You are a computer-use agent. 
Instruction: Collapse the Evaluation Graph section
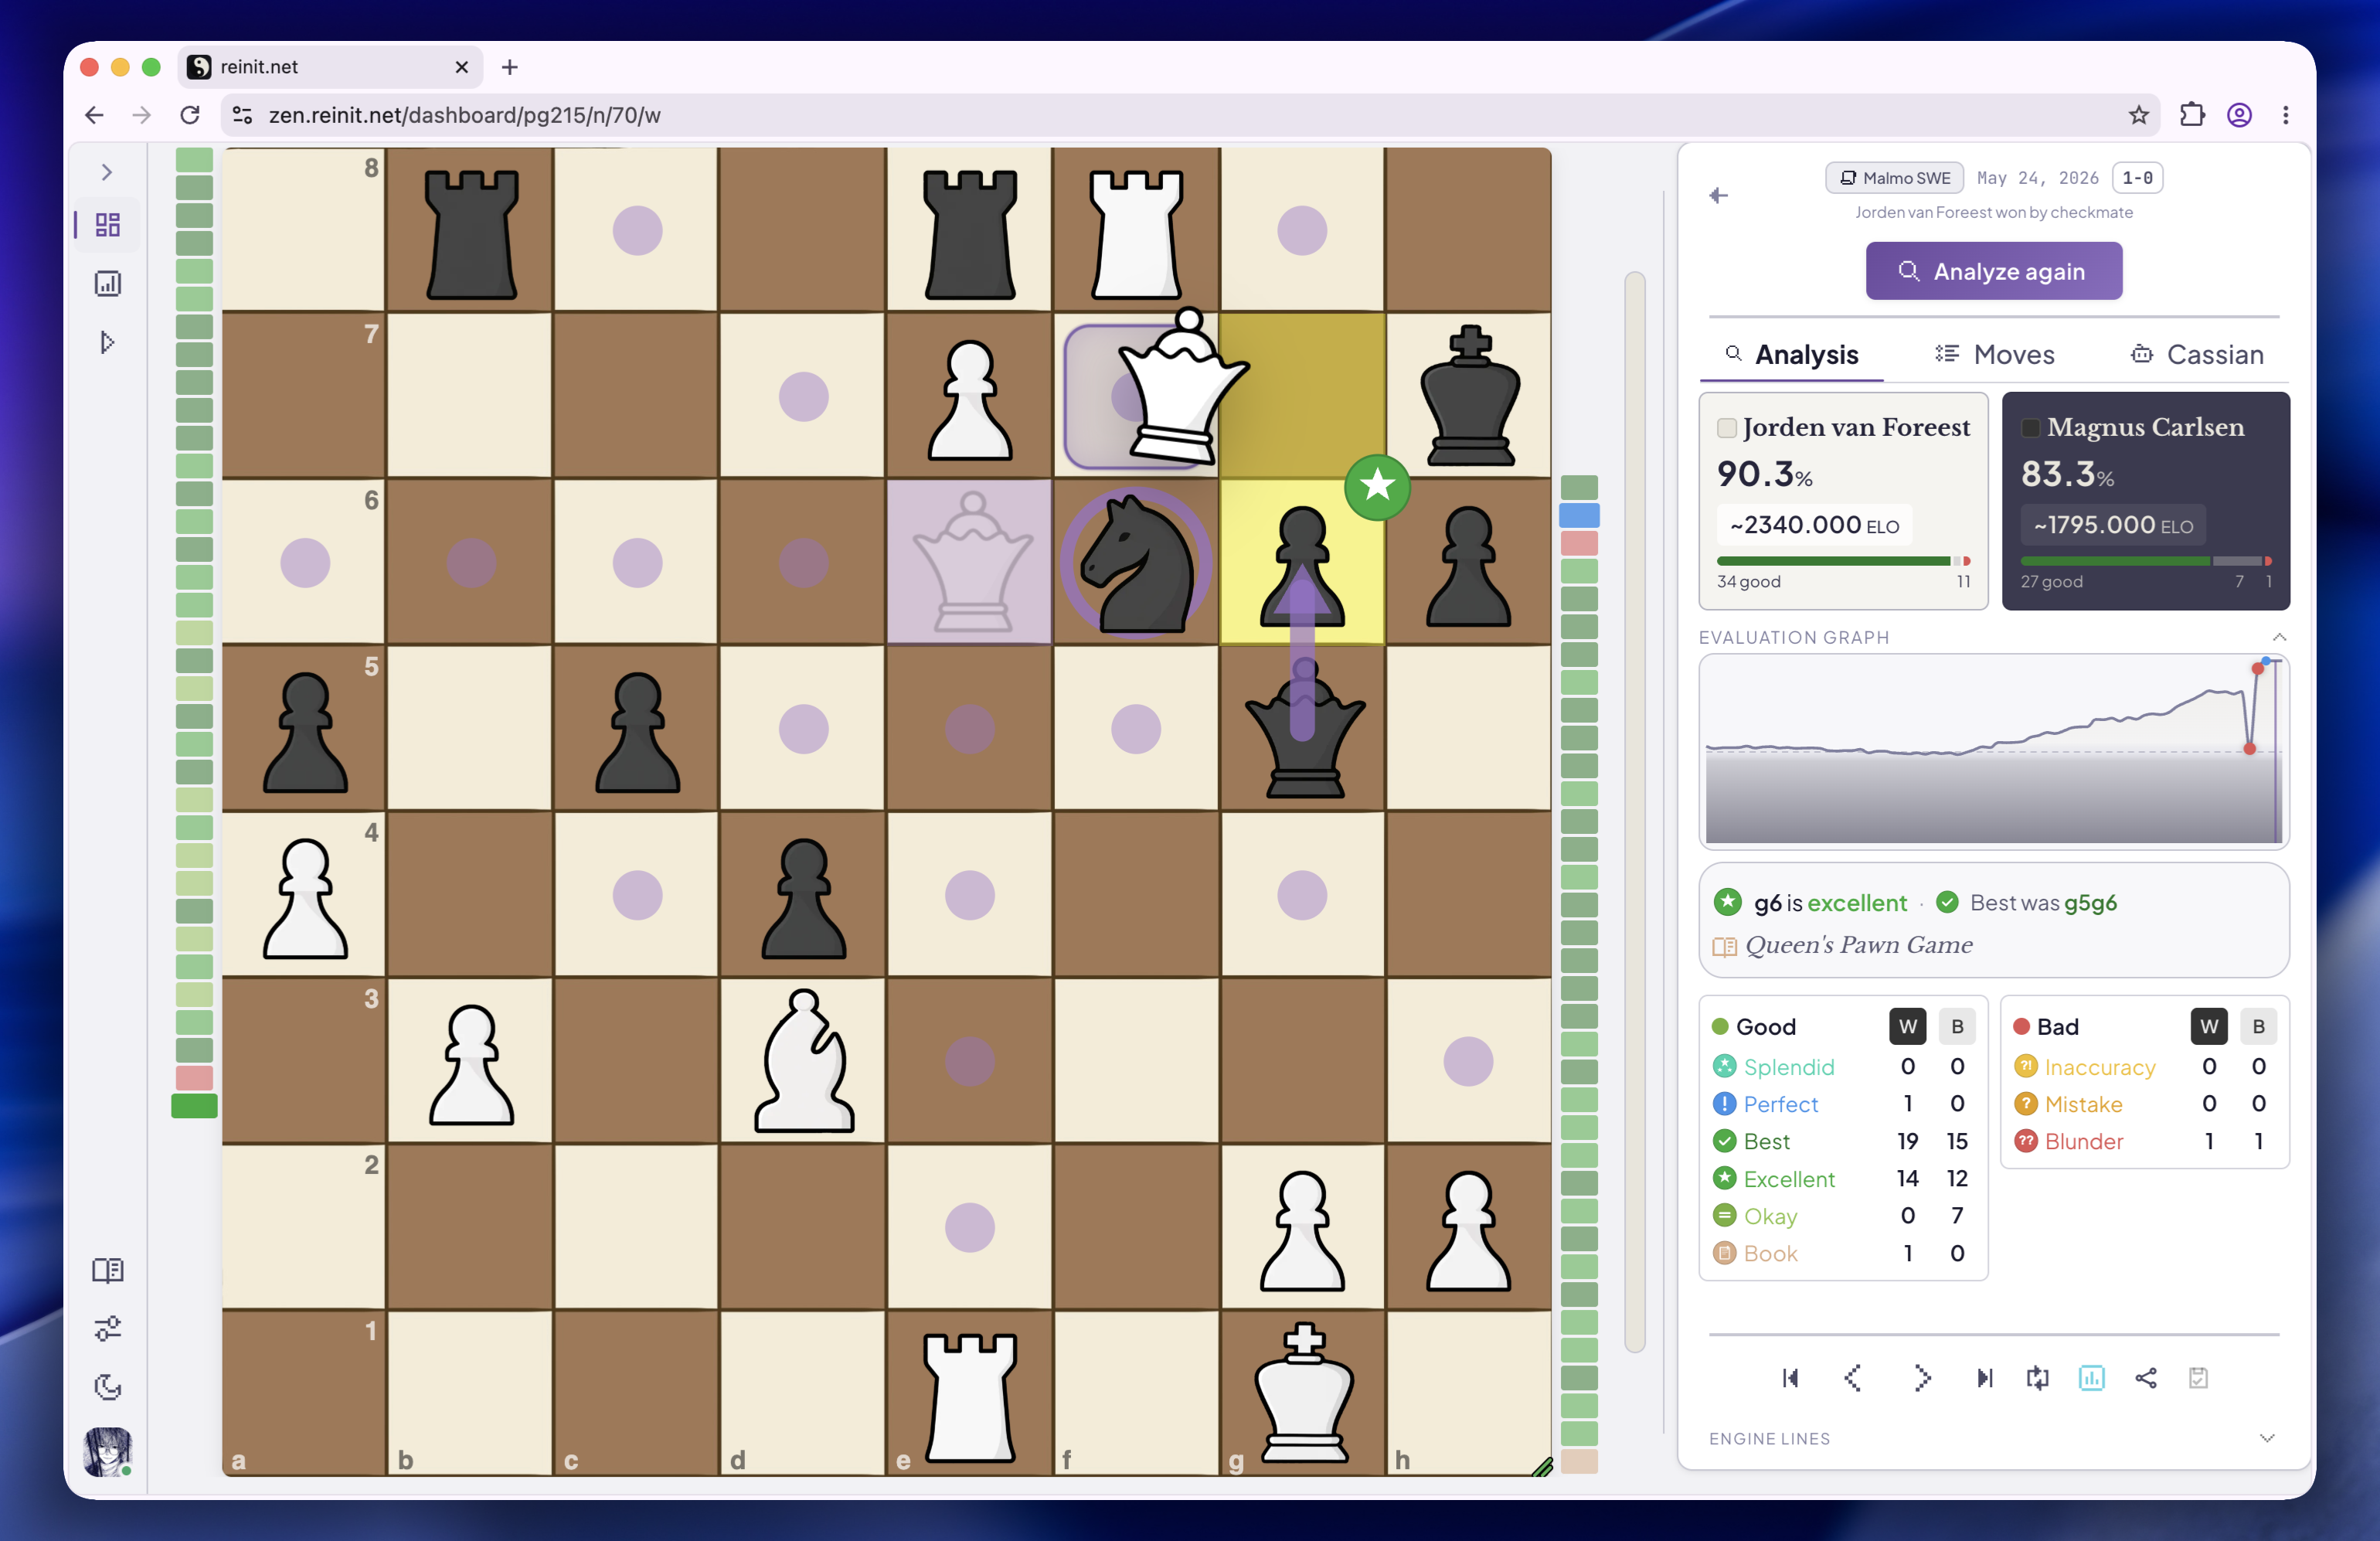tap(2279, 637)
